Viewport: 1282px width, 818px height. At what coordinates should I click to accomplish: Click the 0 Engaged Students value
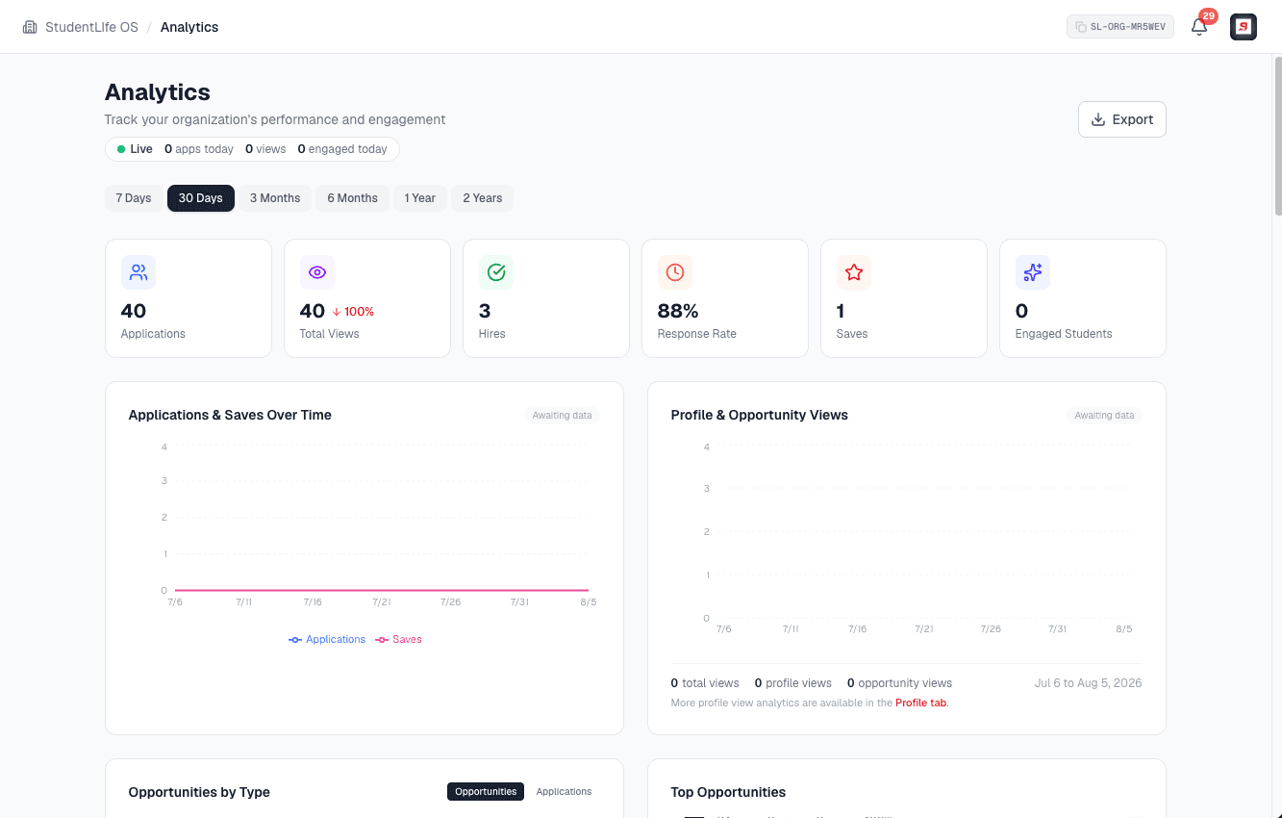[1021, 311]
